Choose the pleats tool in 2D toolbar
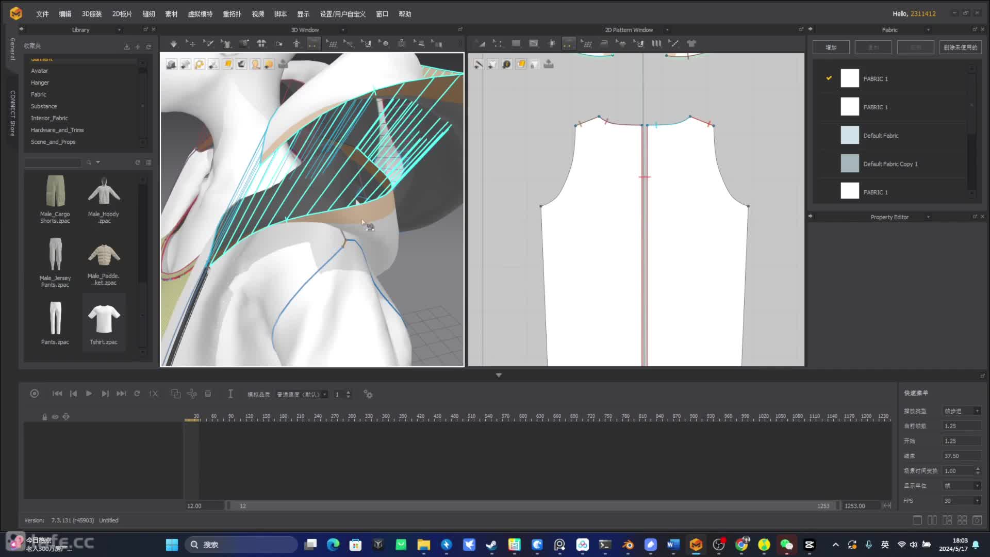 [656, 44]
